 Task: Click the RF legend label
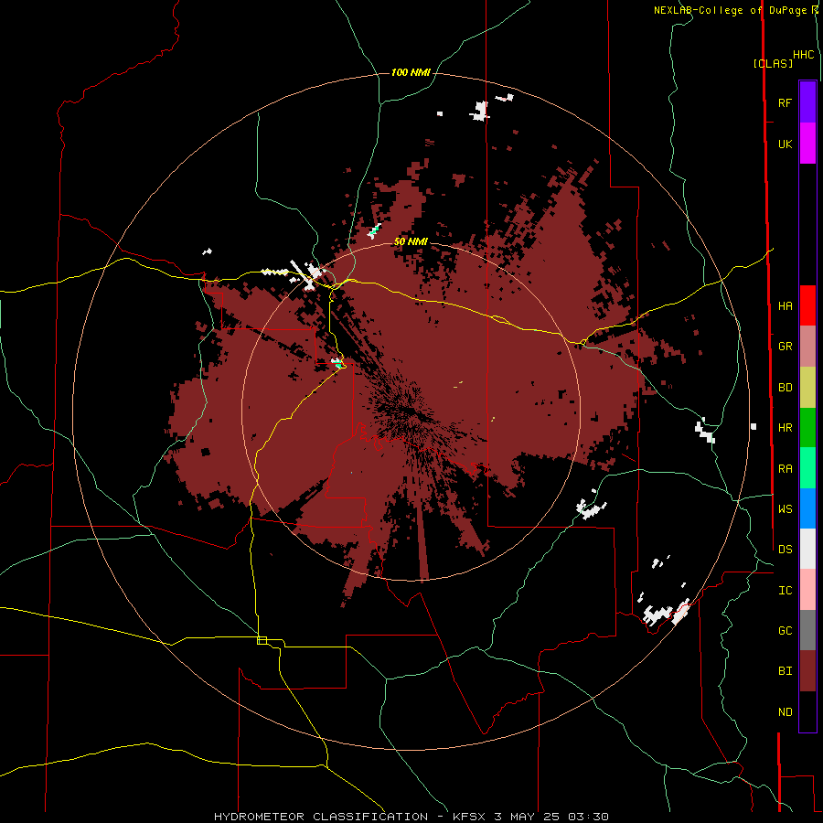pyautogui.click(x=785, y=103)
